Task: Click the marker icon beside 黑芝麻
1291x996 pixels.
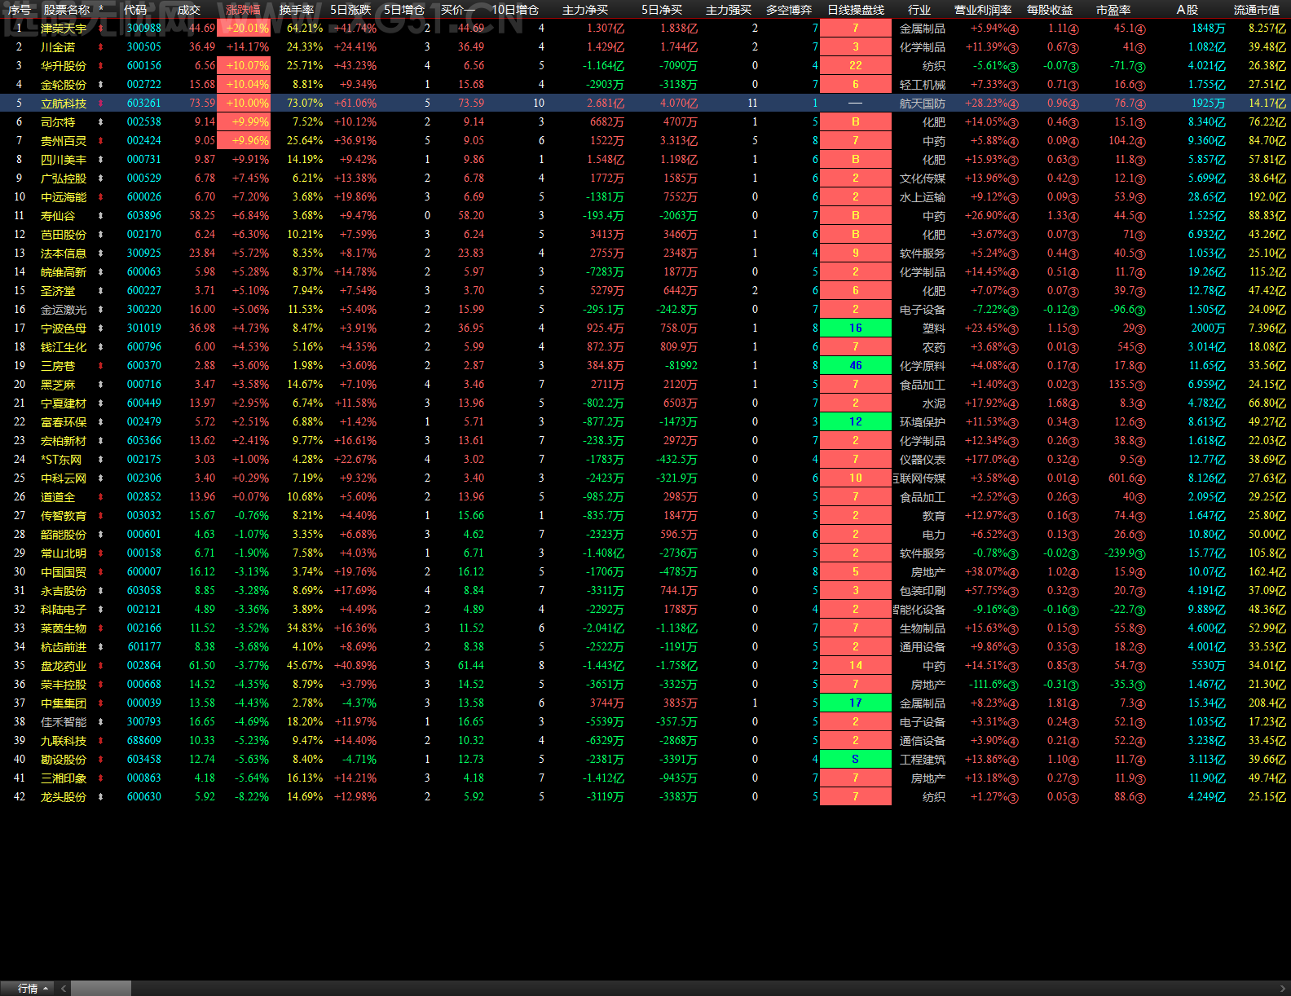Action: [101, 385]
